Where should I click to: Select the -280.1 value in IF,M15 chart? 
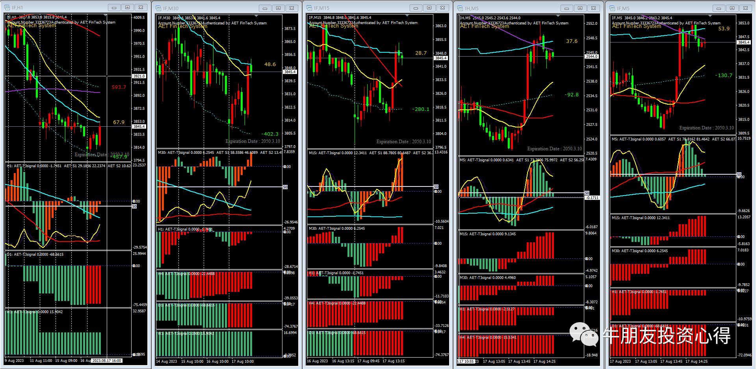point(421,109)
